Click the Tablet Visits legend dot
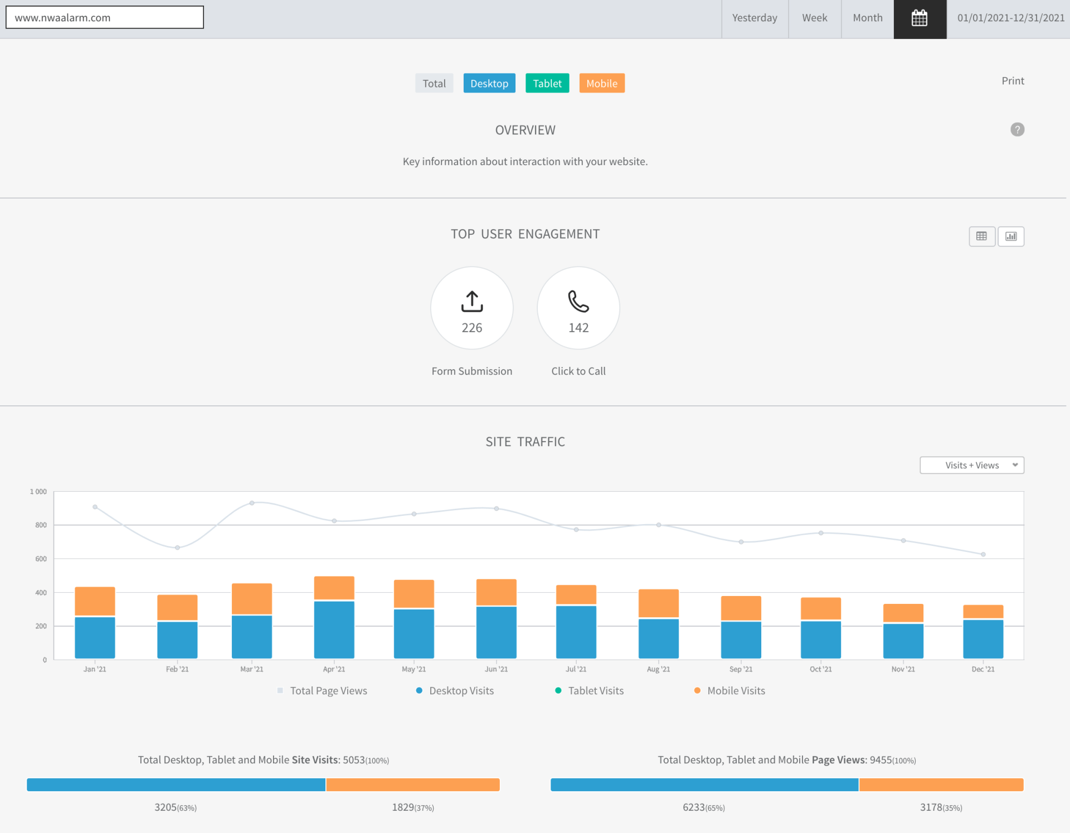The height and width of the screenshot is (833, 1070). click(558, 690)
